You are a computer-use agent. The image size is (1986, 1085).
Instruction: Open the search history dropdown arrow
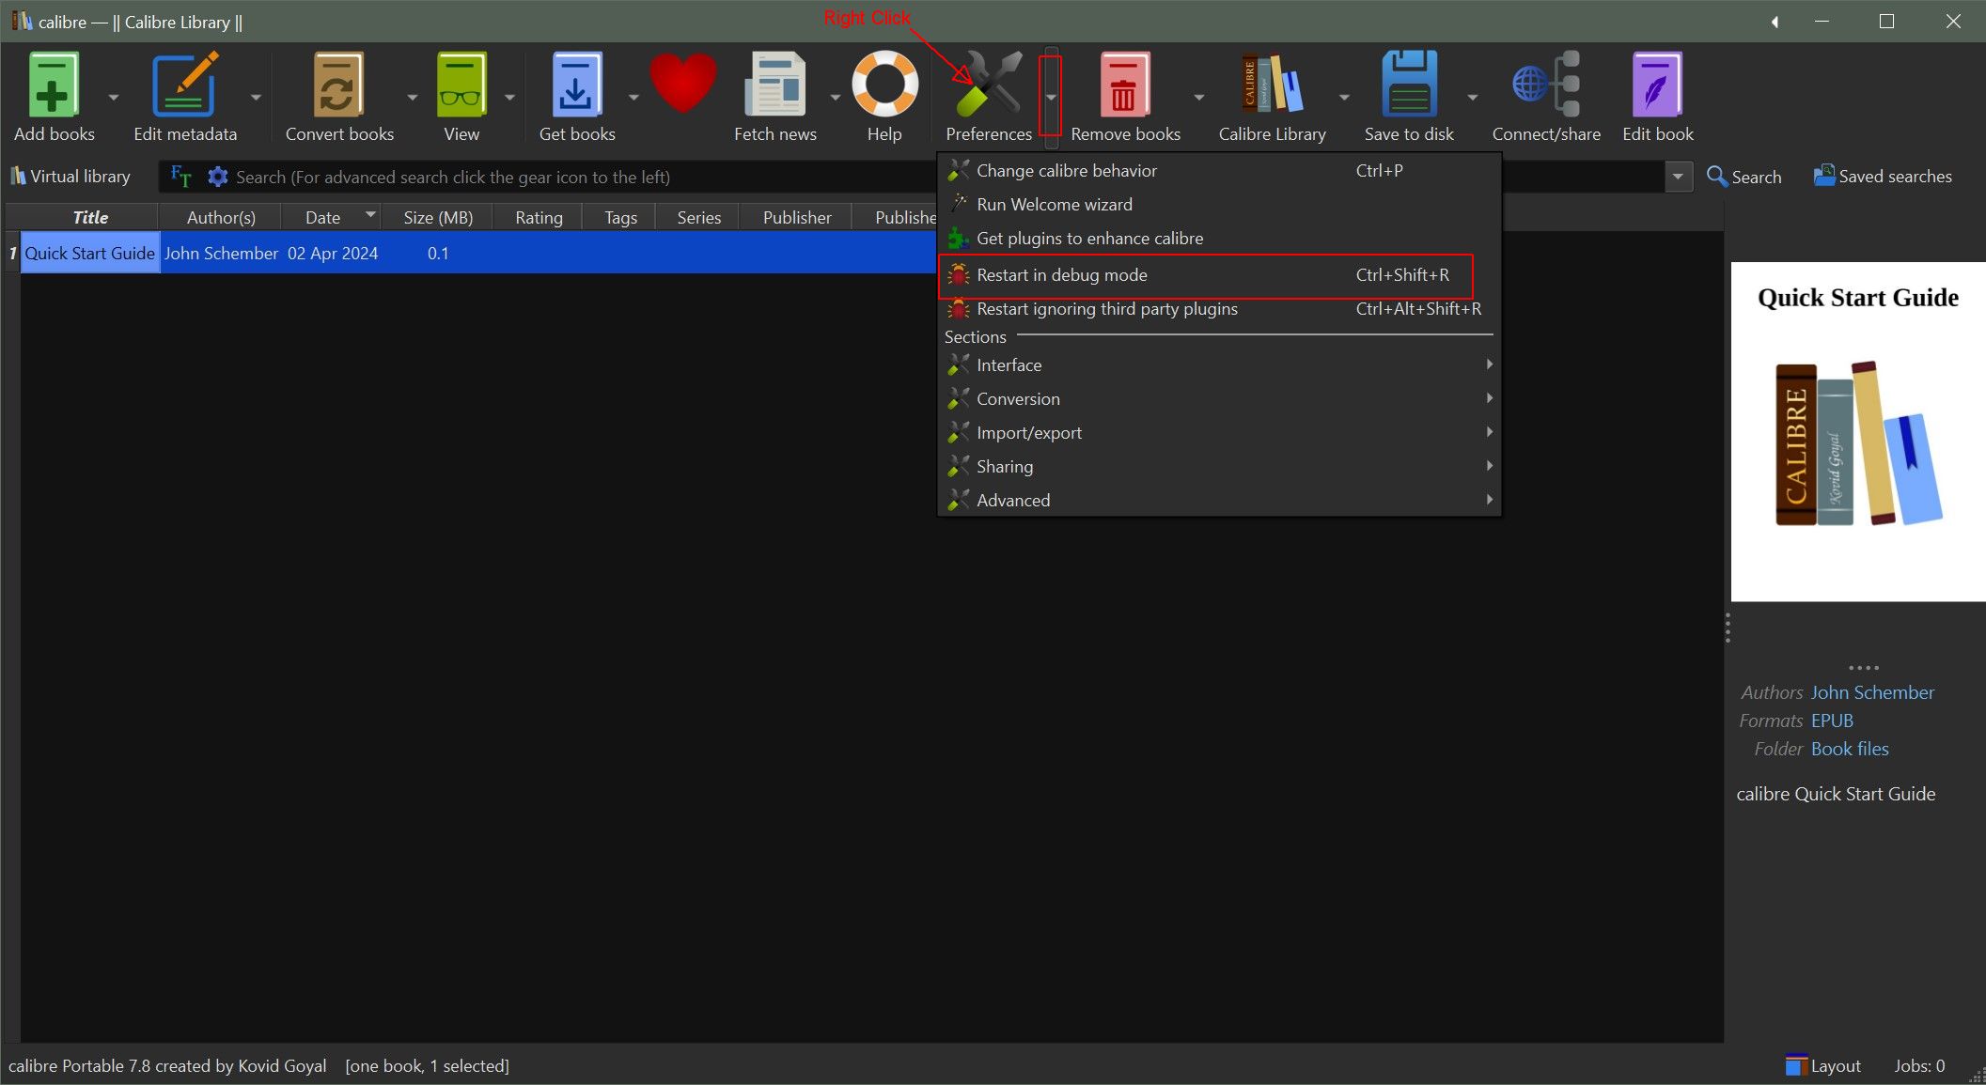coord(1678,177)
